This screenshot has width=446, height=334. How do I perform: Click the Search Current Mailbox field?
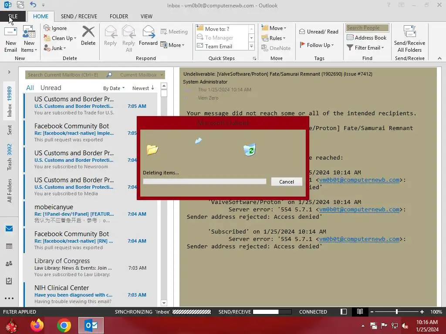(x=65, y=75)
